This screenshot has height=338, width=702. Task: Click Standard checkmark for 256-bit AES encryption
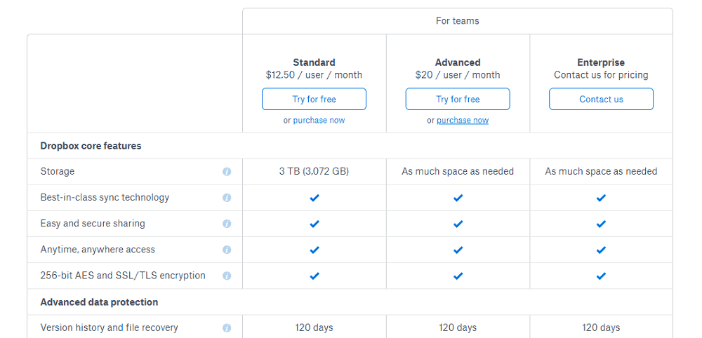pyautogui.click(x=314, y=276)
